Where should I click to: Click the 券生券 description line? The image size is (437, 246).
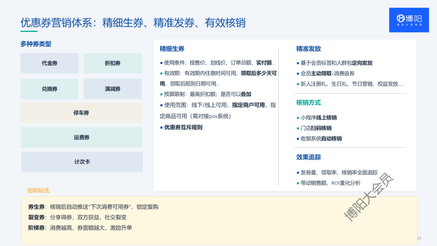click(93, 207)
